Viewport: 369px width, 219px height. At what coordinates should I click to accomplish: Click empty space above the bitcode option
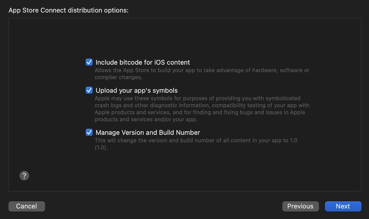click(184, 39)
